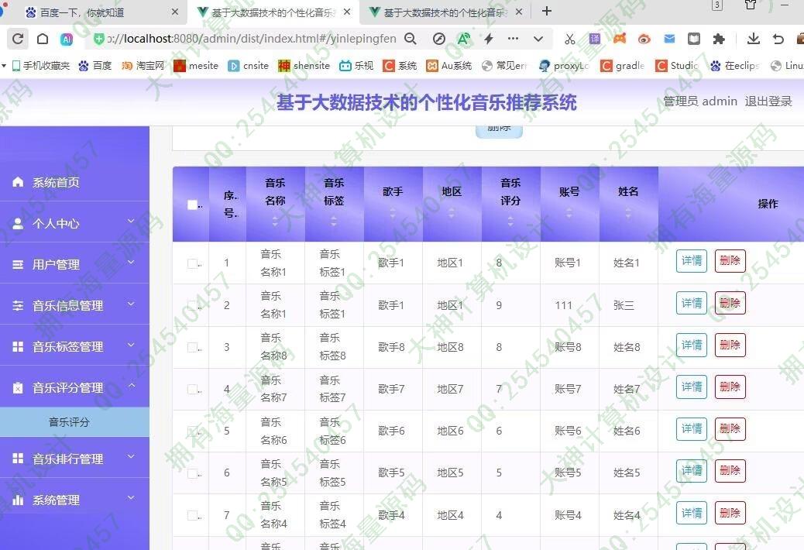Switch to the third browser tab
The height and width of the screenshot is (550, 804).
pyautogui.click(x=445, y=12)
